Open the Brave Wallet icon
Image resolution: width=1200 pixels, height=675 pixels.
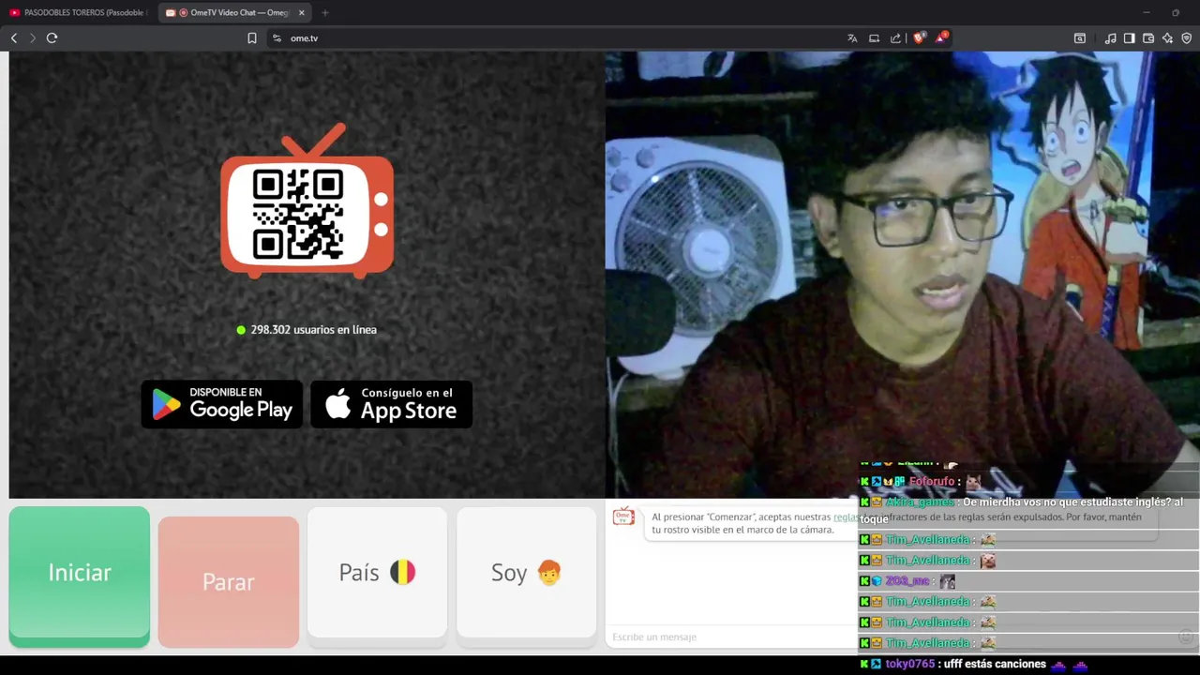tap(1148, 38)
